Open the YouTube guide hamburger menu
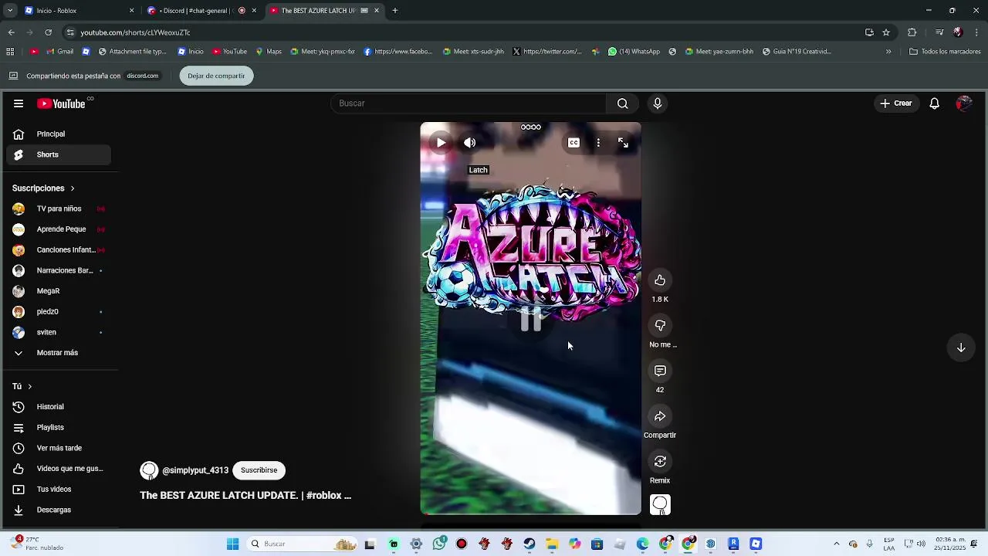The height and width of the screenshot is (556, 988). point(19,103)
